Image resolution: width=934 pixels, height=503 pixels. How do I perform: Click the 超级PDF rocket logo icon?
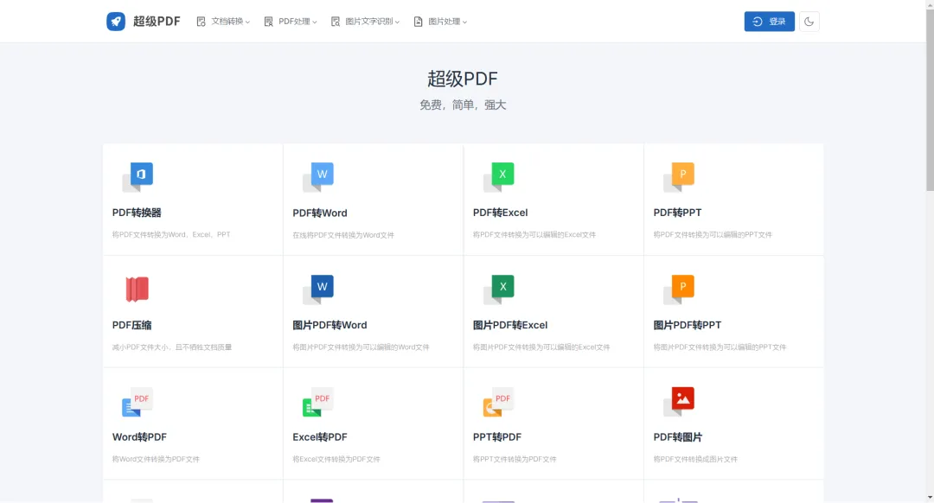(116, 22)
